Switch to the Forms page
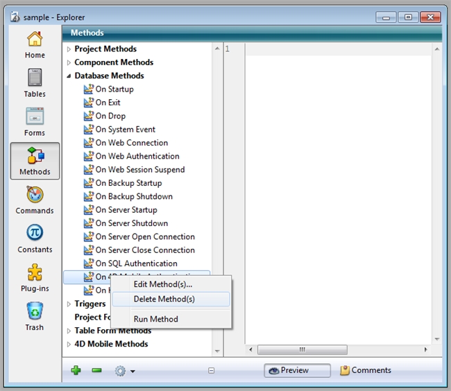 [35, 122]
